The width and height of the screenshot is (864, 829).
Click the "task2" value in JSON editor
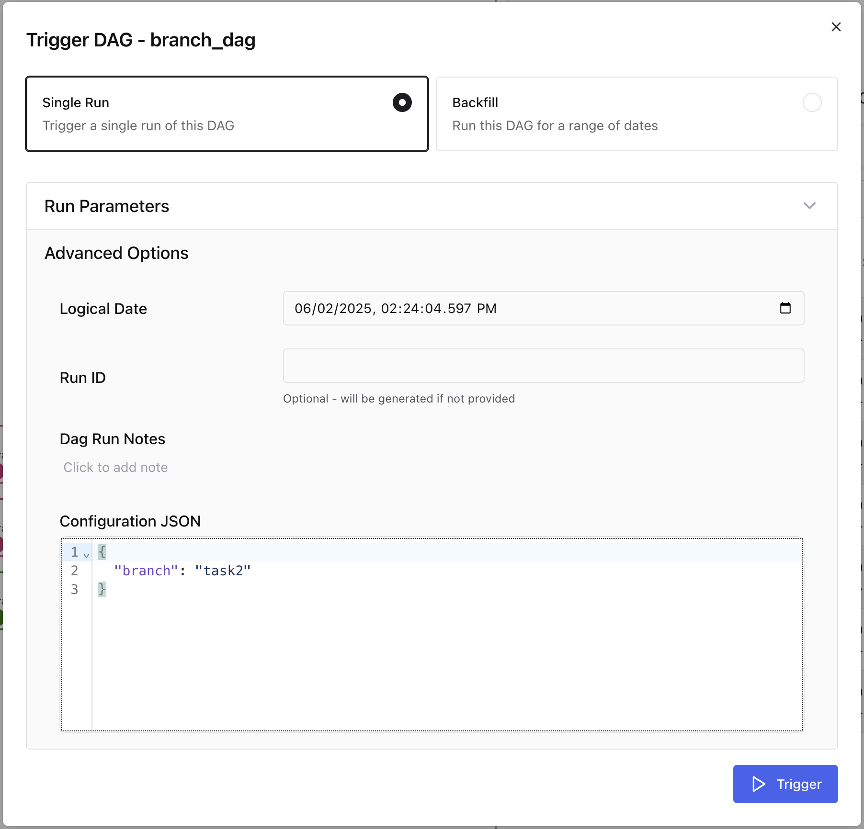[x=223, y=571]
